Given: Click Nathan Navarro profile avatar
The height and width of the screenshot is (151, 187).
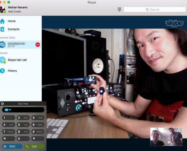Looking at the screenshot, I should coord(3,10).
